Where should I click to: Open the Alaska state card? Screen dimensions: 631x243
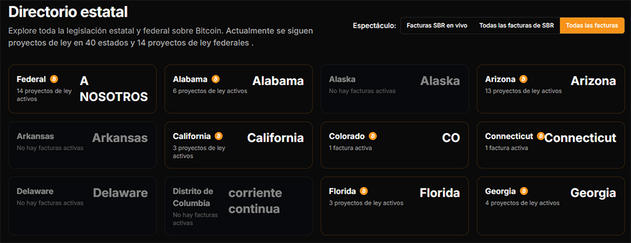coord(394,89)
